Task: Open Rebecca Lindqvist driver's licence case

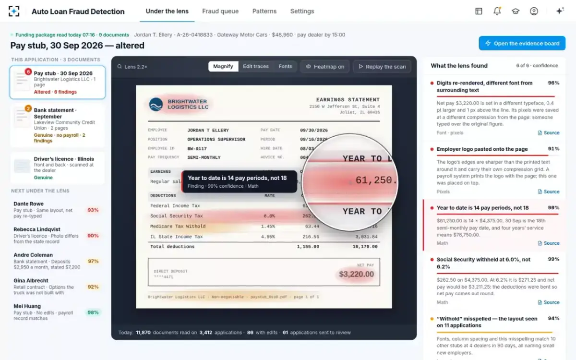Action: (58, 236)
